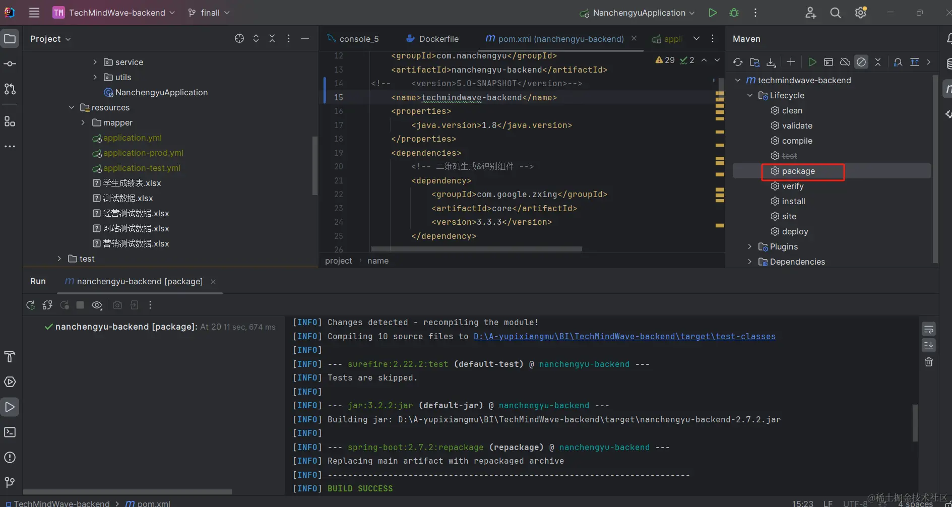Toggle scroll to end in Run console
The height and width of the screenshot is (507, 952).
(929, 345)
